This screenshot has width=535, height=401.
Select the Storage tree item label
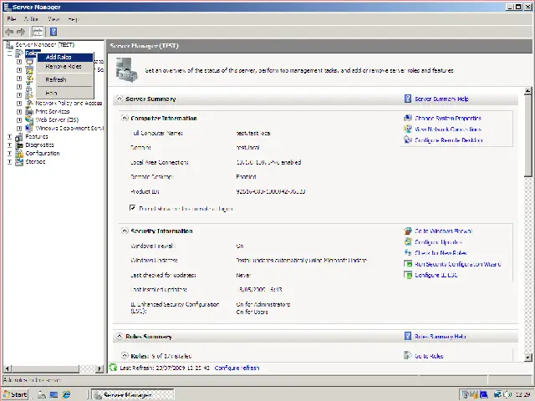click(x=35, y=161)
